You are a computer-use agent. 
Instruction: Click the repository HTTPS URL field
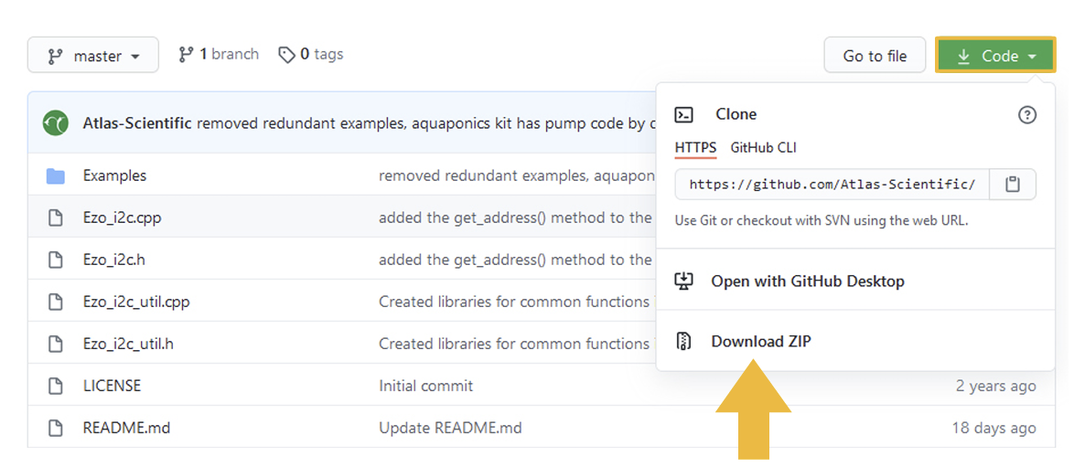coord(832,185)
